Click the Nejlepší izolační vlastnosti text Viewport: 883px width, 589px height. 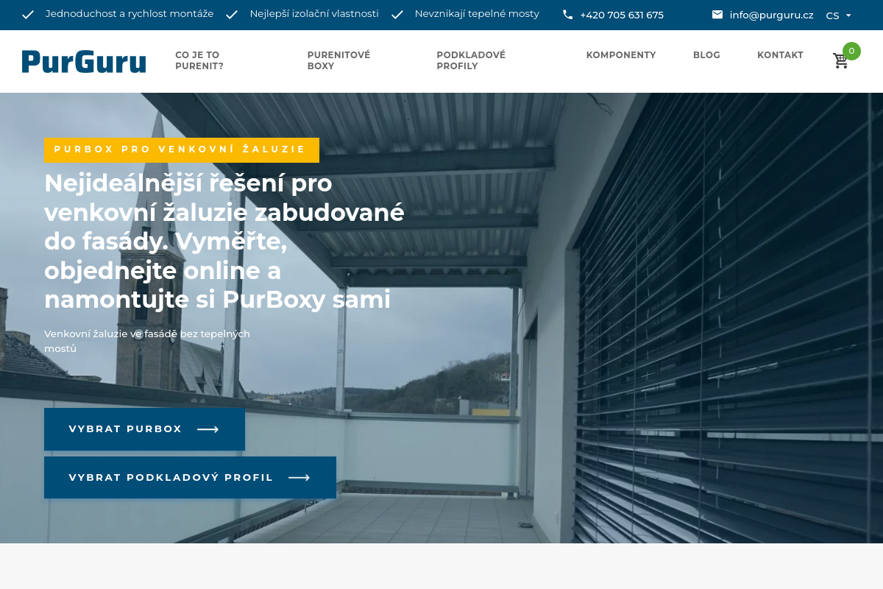314,14
